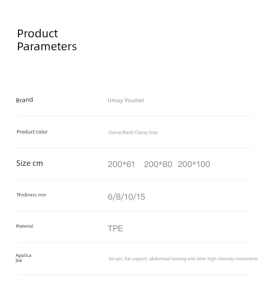Screen dimensions: 268x300
Task: Click divider line below Brand row
Action: [134, 116]
